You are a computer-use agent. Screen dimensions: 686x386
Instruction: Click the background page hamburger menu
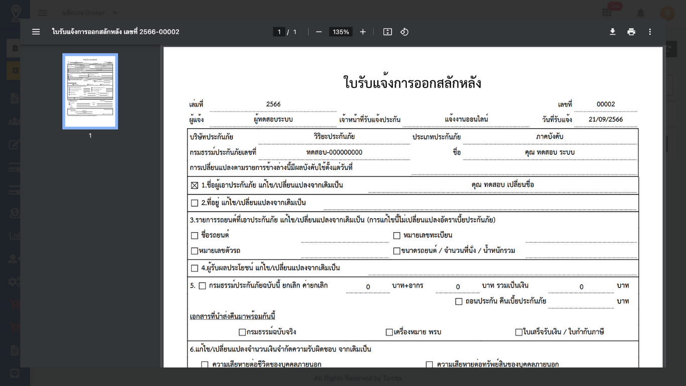pos(43,13)
